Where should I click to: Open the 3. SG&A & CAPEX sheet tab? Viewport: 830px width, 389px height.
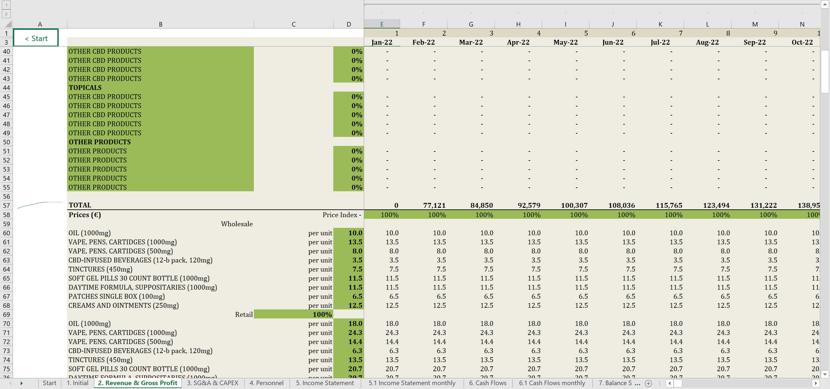point(212,383)
